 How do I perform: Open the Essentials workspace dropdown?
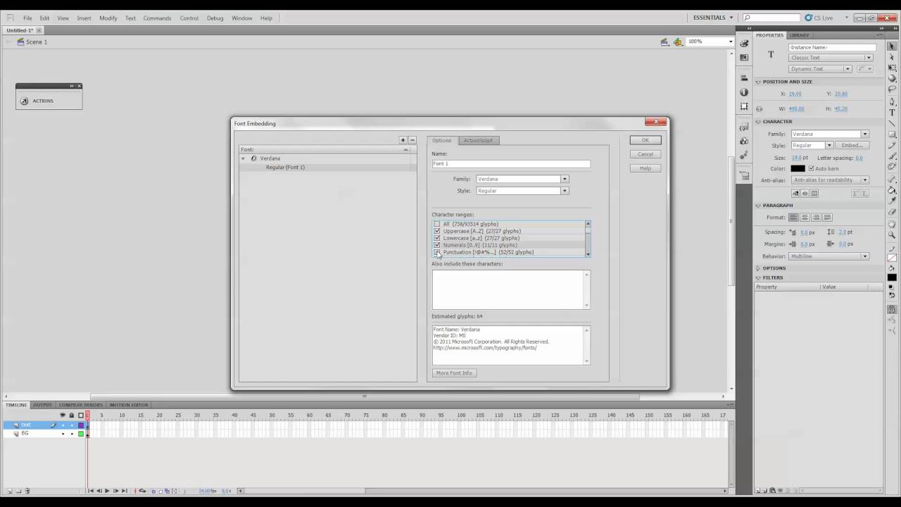click(x=713, y=18)
